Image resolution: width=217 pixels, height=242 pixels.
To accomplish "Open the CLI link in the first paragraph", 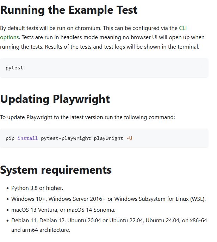I will pos(183,28).
